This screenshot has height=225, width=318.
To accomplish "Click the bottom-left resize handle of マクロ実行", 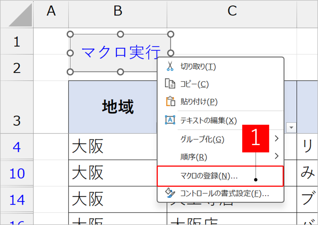I will point(70,71).
